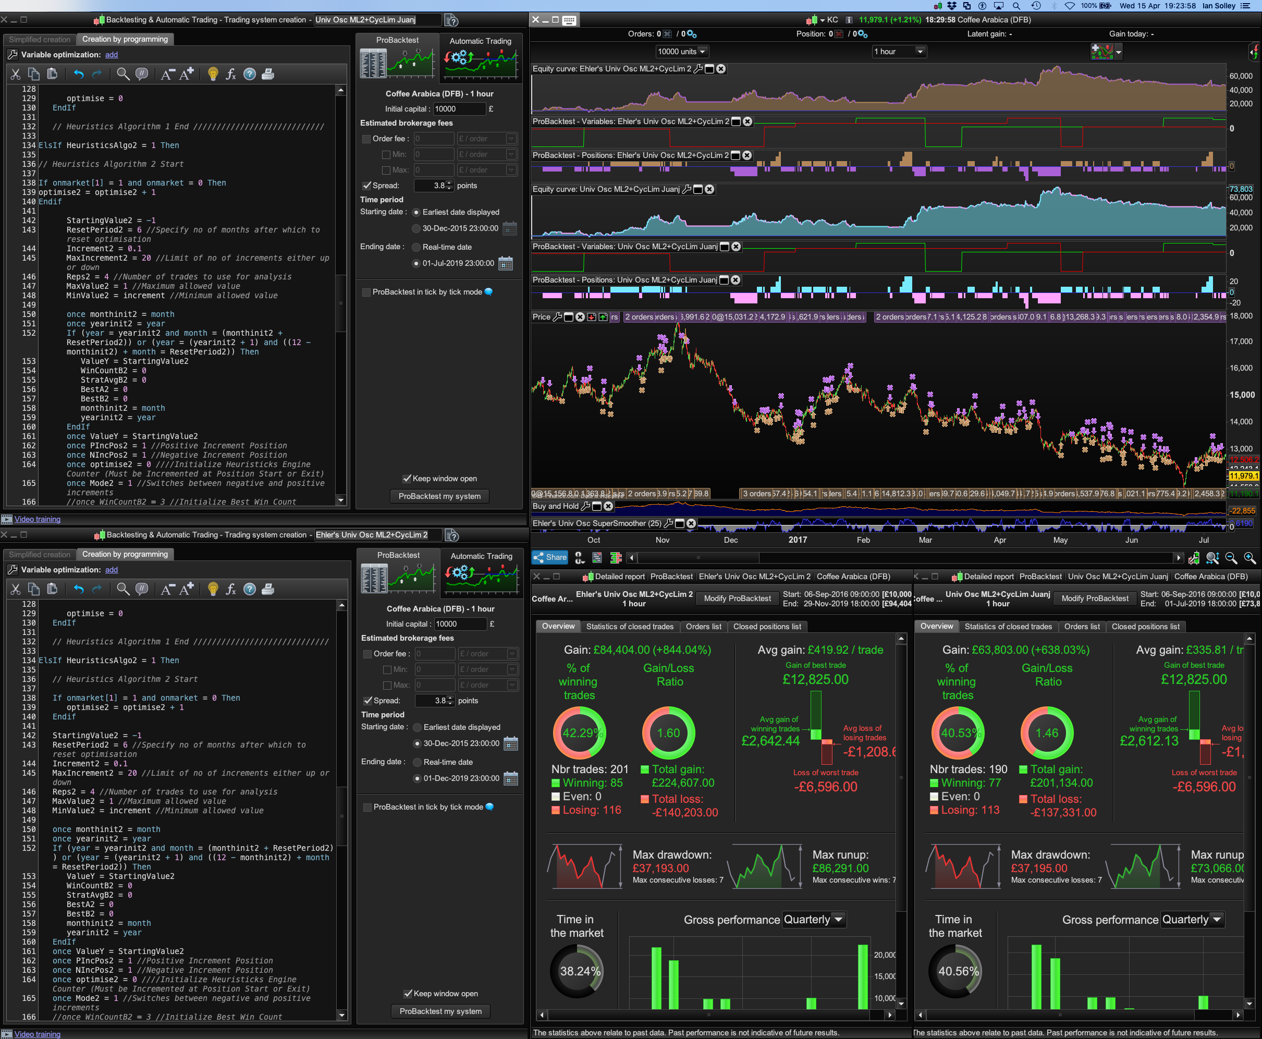Image resolution: width=1262 pixels, height=1039 pixels.
Task: Zoom in on chart with magnifier plus
Action: [x=1250, y=558]
